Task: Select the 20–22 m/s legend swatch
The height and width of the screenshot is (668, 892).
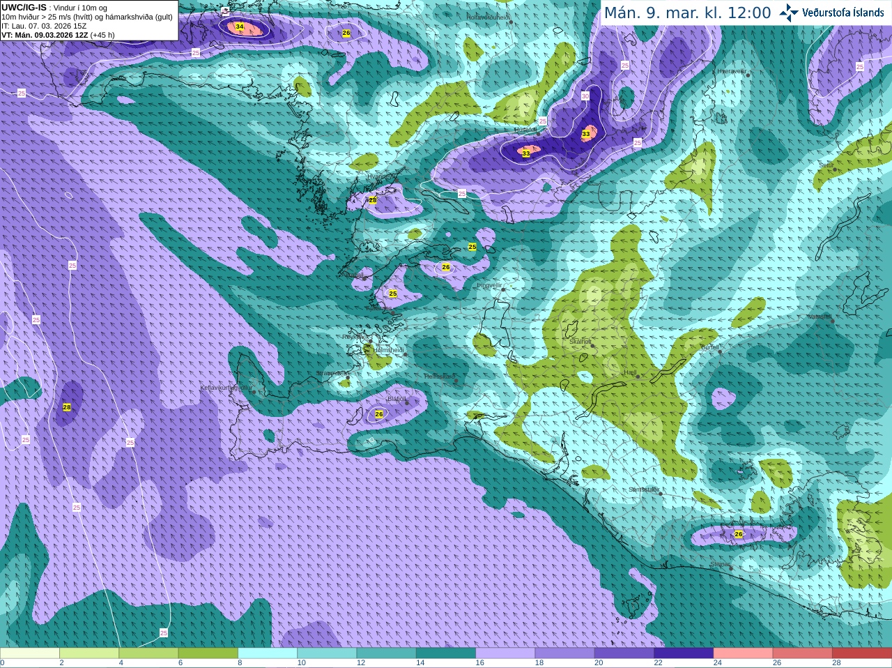Action: point(624,653)
